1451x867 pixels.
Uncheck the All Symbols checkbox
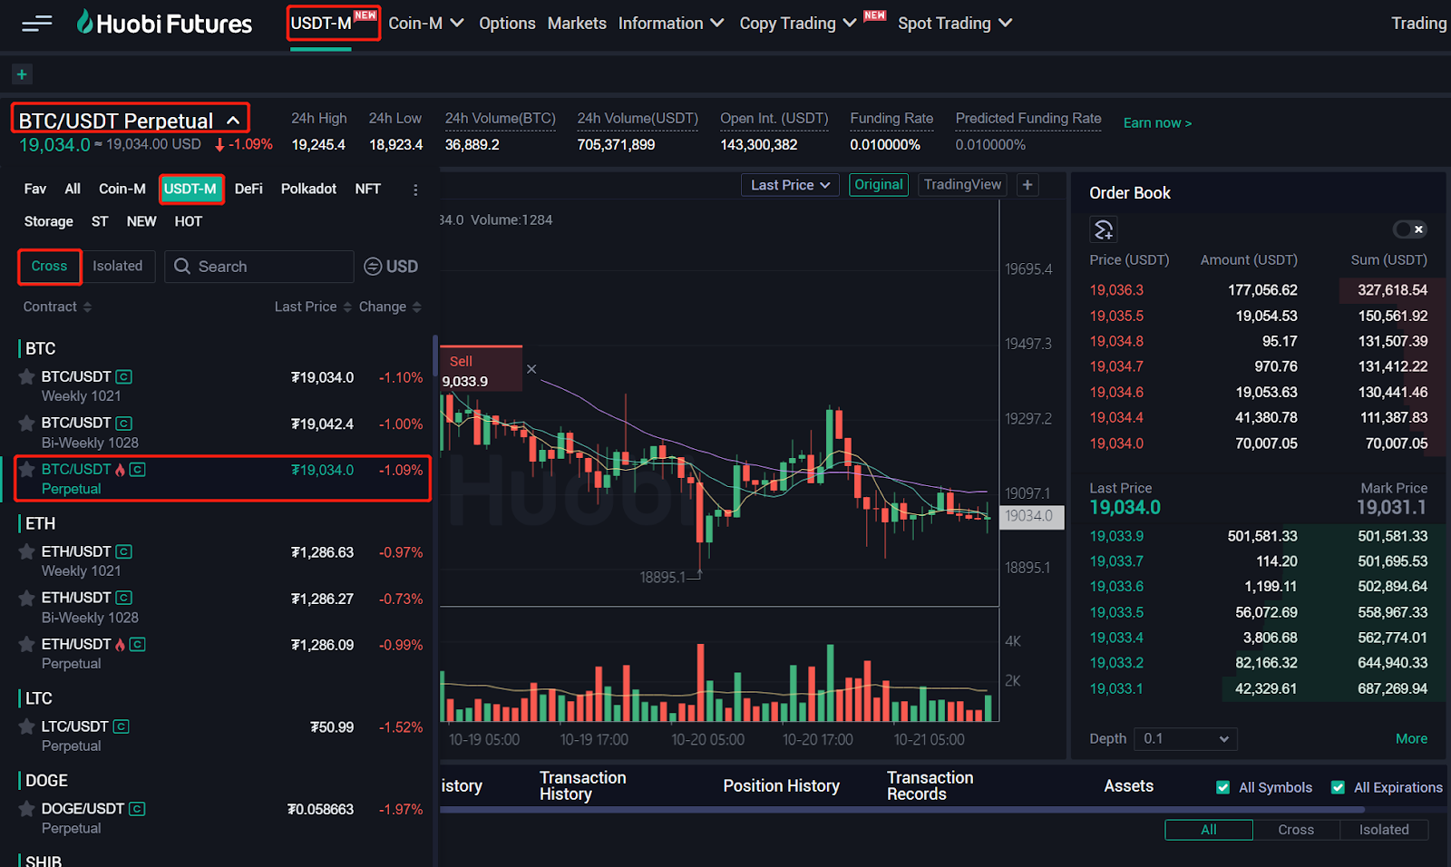coord(1222,787)
